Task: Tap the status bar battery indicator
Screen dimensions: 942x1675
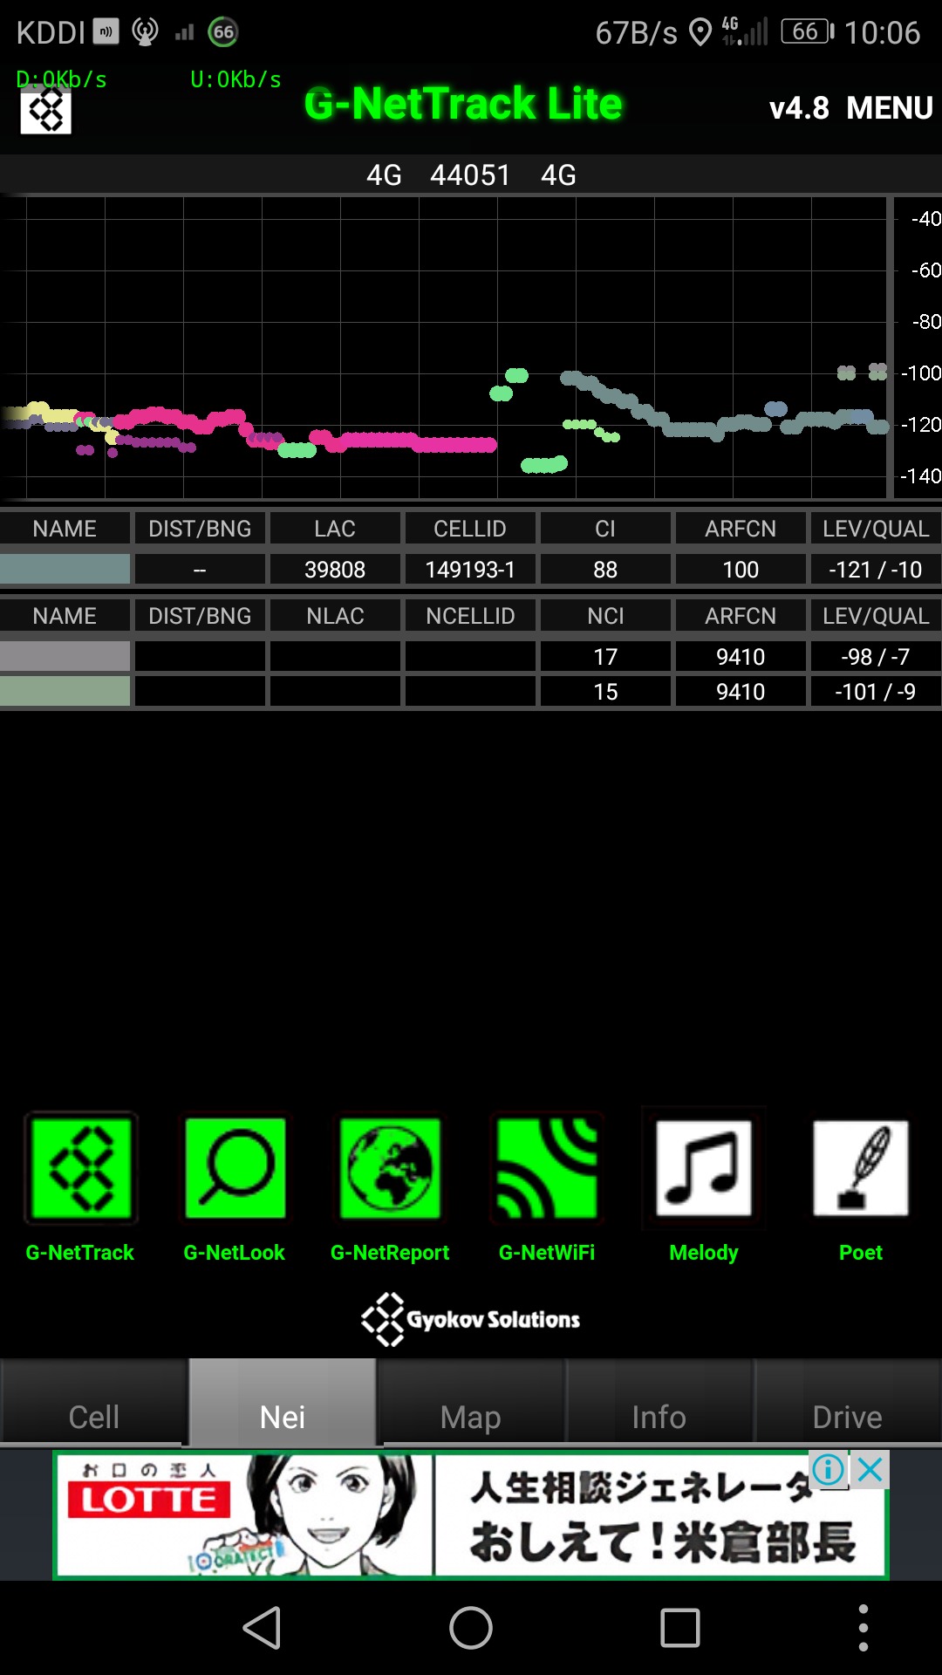Action: point(808,32)
